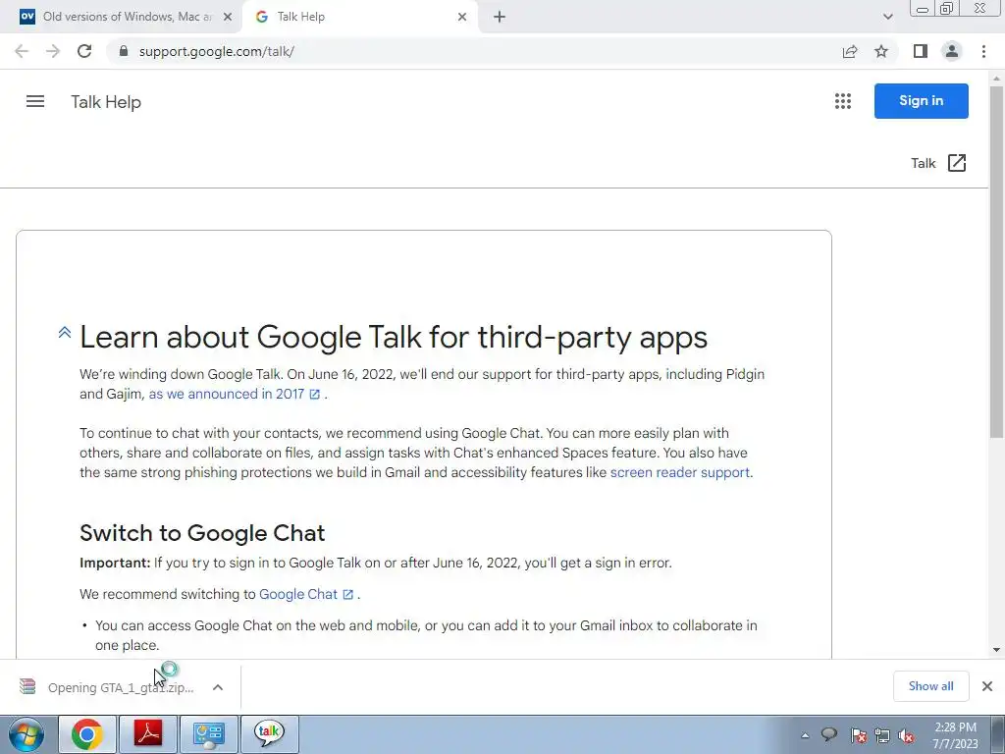Open the network tray icon
This screenshot has height=754, width=1005.
(x=882, y=735)
